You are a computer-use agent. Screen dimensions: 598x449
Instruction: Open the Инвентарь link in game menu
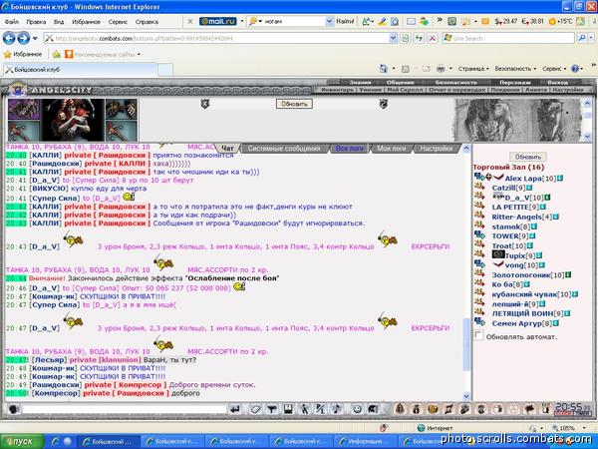[337, 90]
